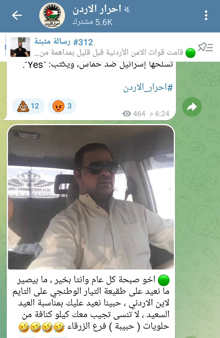Screen dimensions: 220x338
Task: Tap the green forward share button
Action: coord(192,107)
